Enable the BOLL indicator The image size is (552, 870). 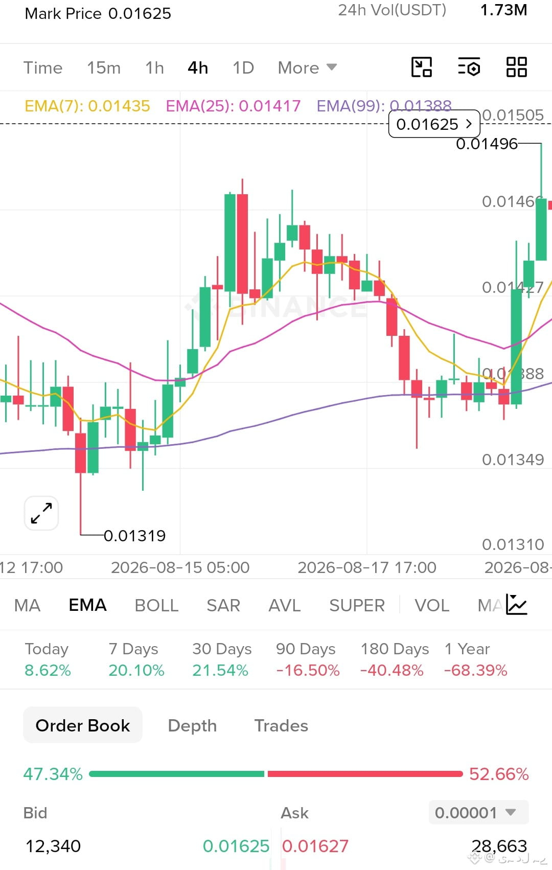click(156, 605)
